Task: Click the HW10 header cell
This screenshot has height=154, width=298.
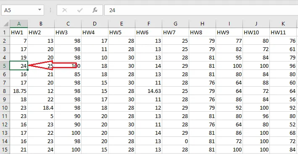Action: (256, 32)
